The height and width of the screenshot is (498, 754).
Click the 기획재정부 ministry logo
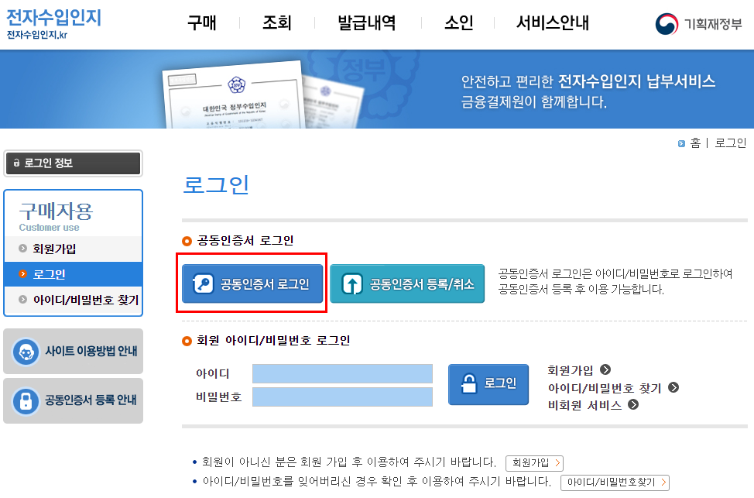[698, 23]
